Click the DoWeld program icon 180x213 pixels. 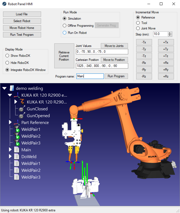17,156
